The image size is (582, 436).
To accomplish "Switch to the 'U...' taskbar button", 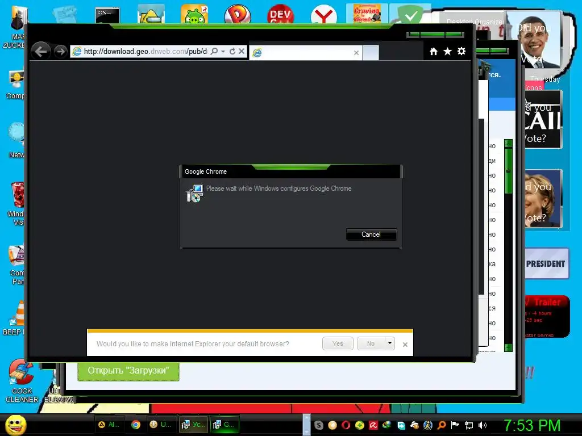I will (x=161, y=425).
